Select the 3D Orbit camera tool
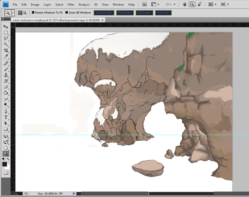Screen dimensions: 249x197 [x=6, y=142]
